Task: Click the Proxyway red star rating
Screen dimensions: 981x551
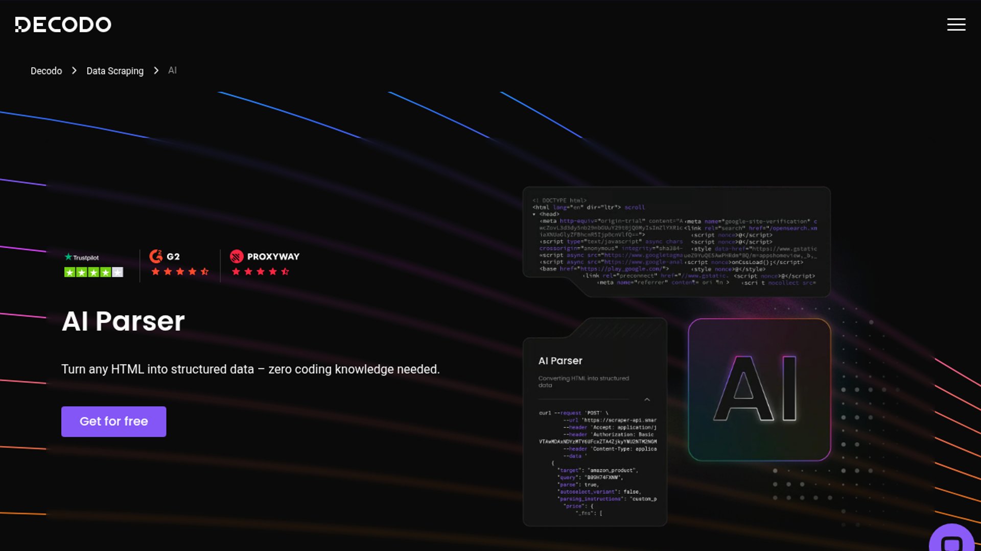Action: pos(261,272)
